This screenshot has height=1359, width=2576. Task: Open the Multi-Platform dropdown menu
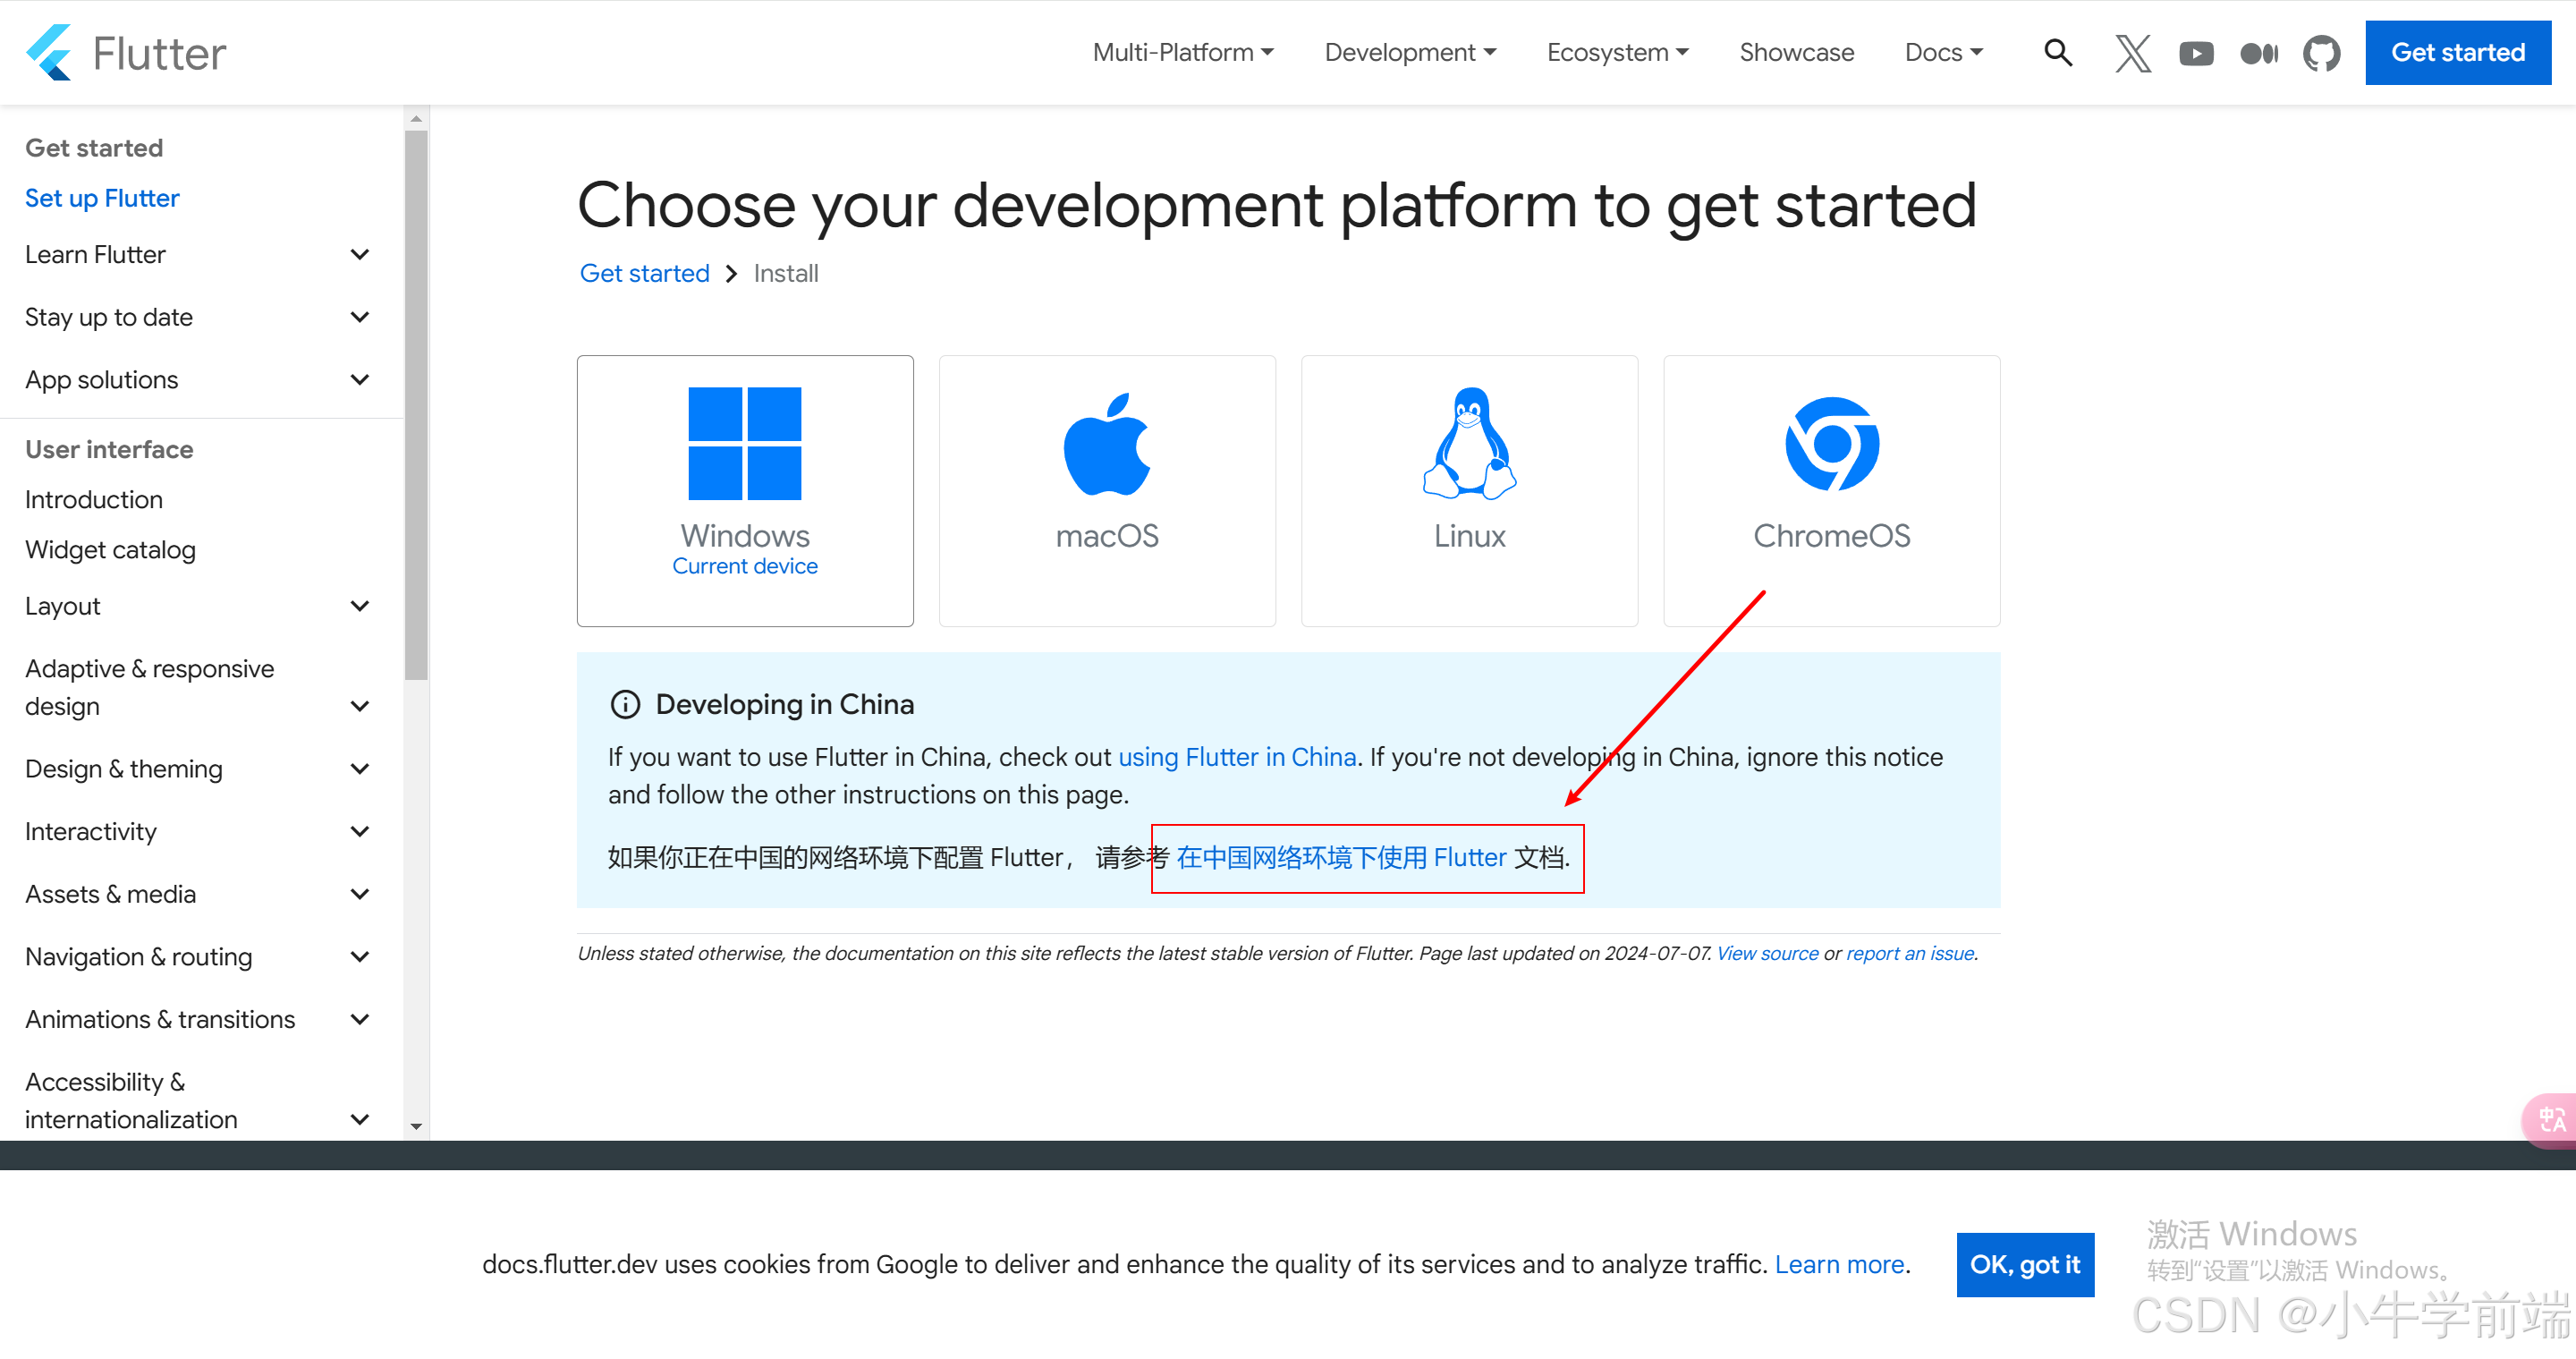tap(1183, 52)
